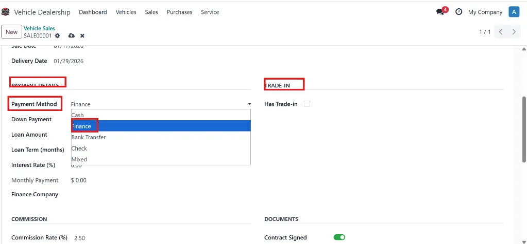The image size is (527, 244).
Task: Click the 1 / 1 pager counter
Action: click(485, 32)
